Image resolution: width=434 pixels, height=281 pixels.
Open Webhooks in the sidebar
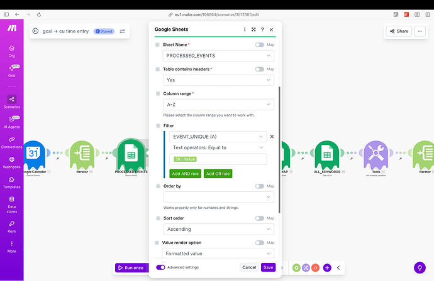coord(11,162)
